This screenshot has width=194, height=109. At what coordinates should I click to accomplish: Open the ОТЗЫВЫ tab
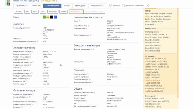click(67, 6)
